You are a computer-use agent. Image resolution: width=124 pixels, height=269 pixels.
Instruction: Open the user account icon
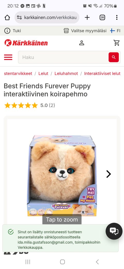(82, 43)
